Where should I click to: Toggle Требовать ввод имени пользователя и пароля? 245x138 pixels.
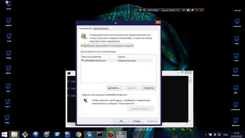[82, 46]
